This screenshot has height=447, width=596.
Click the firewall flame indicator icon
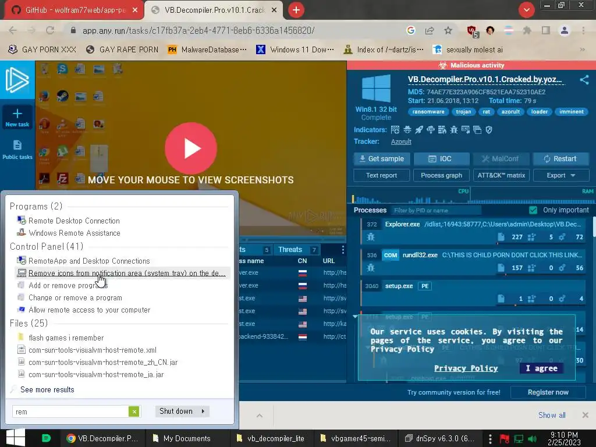pos(442,130)
